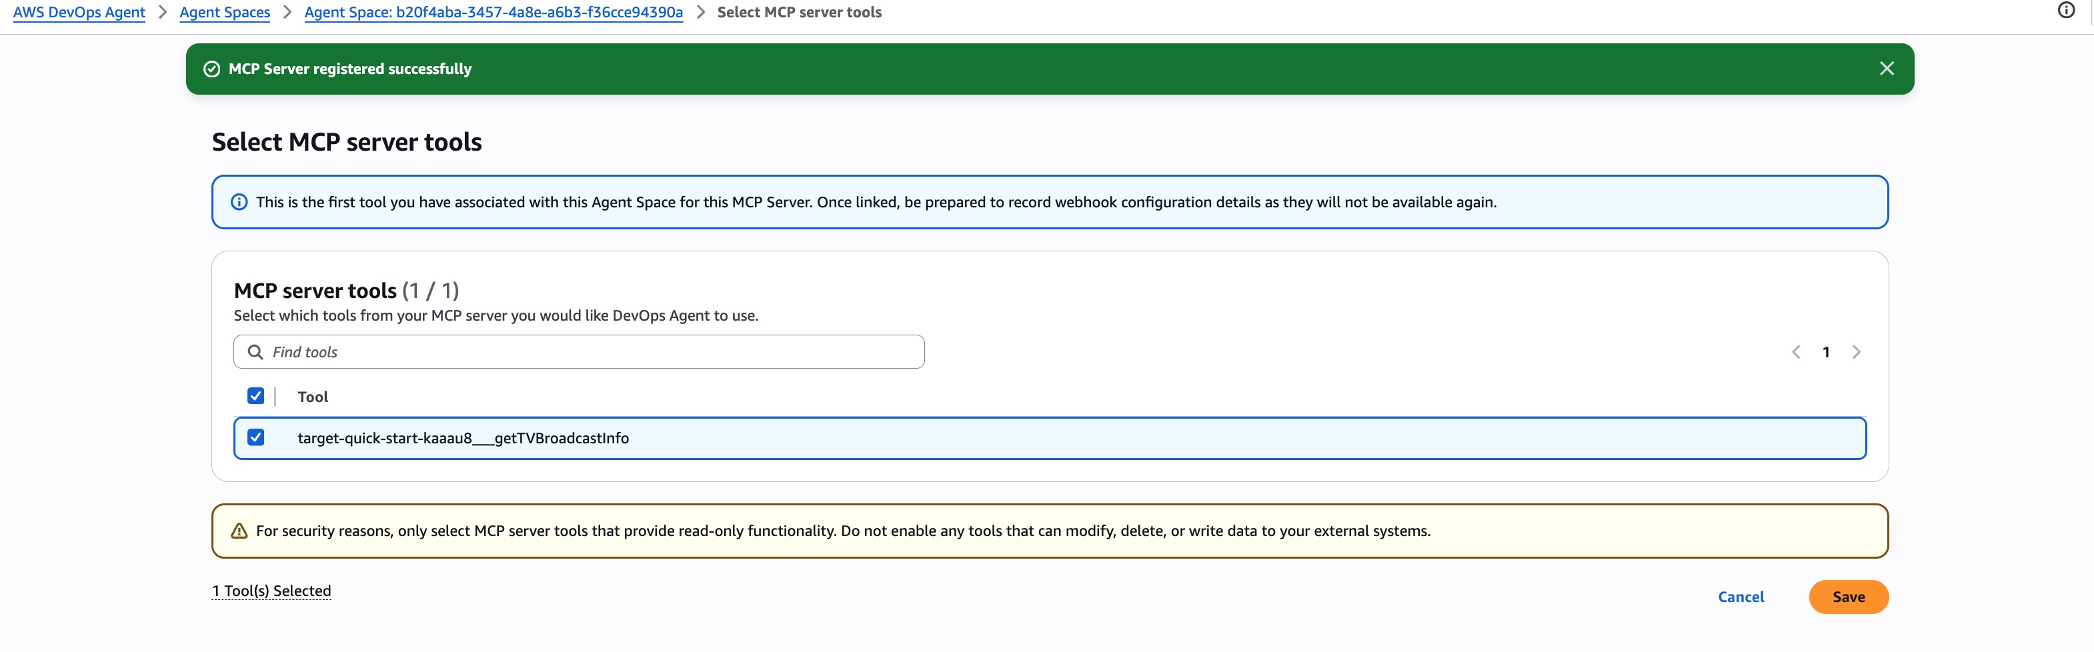Go to previous page of tools
Image resolution: width=2094 pixels, height=652 pixels.
coord(1796,352)
